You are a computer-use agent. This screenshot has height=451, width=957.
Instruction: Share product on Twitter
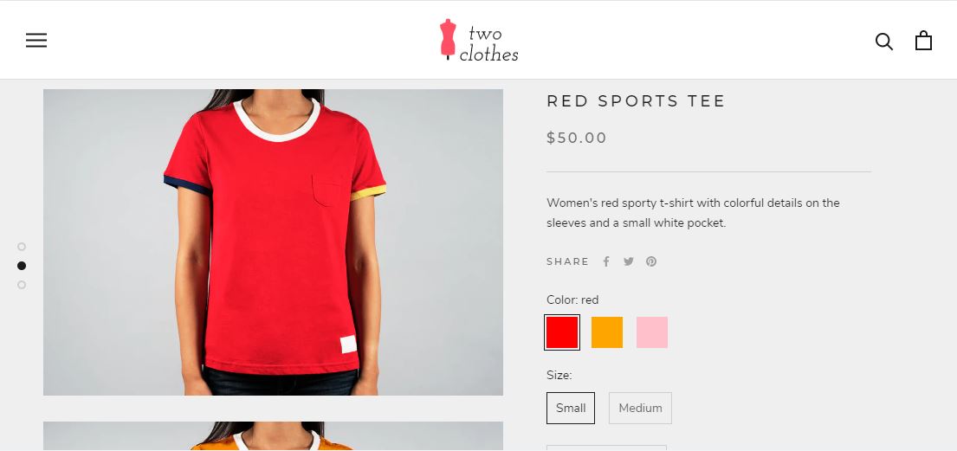629,261
